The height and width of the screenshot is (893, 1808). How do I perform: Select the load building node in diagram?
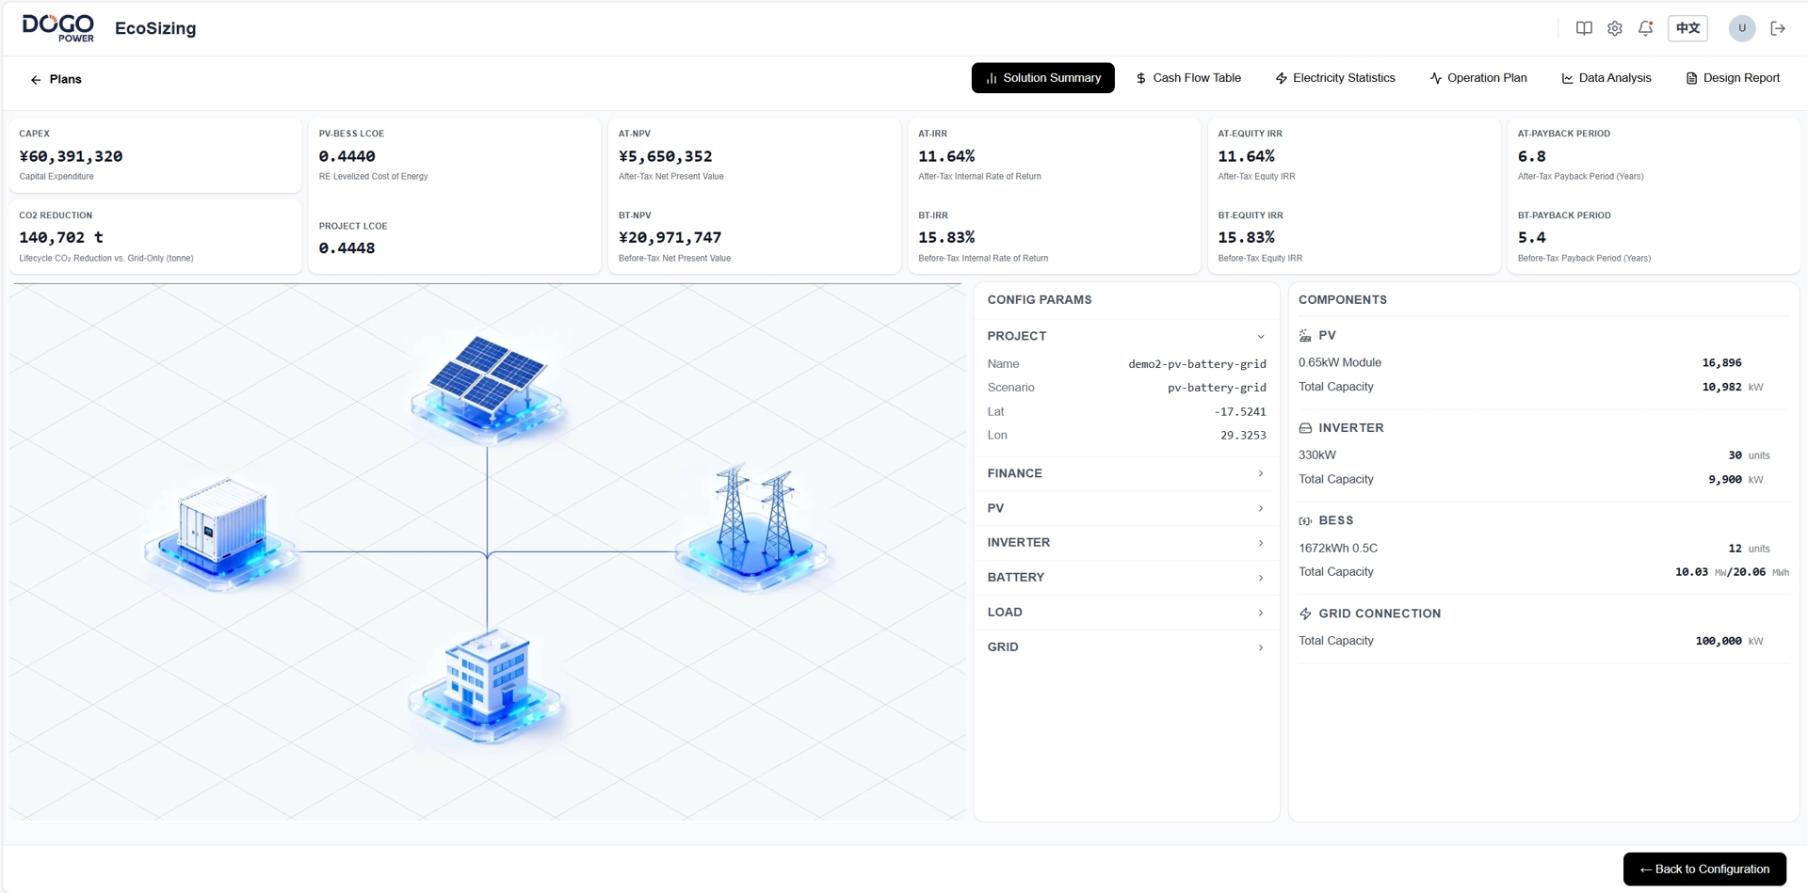pos(486,686)
